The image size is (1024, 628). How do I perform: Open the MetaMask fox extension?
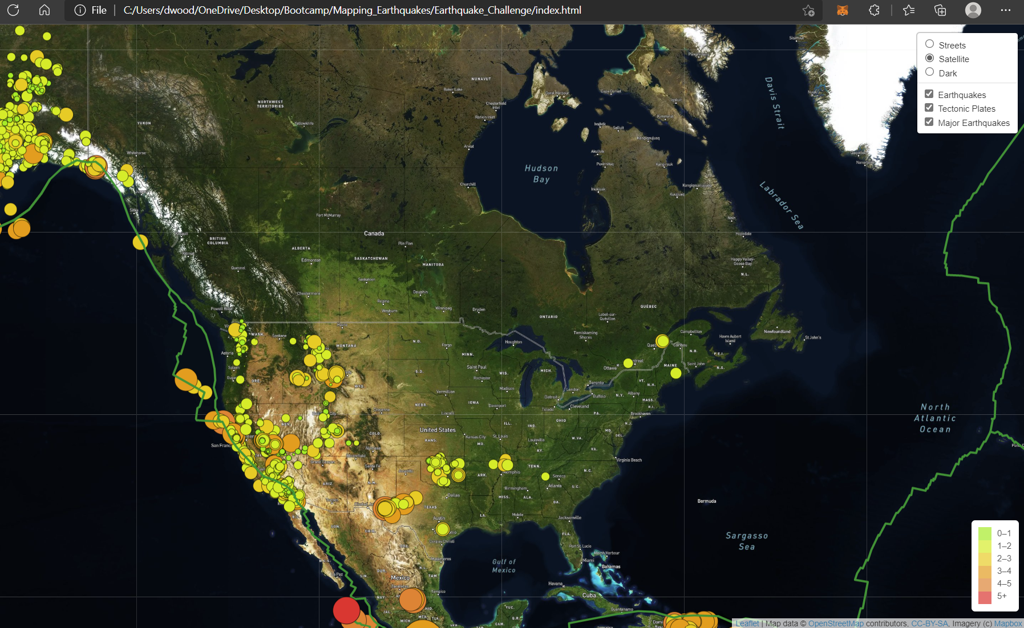click(x=843, y=10)
